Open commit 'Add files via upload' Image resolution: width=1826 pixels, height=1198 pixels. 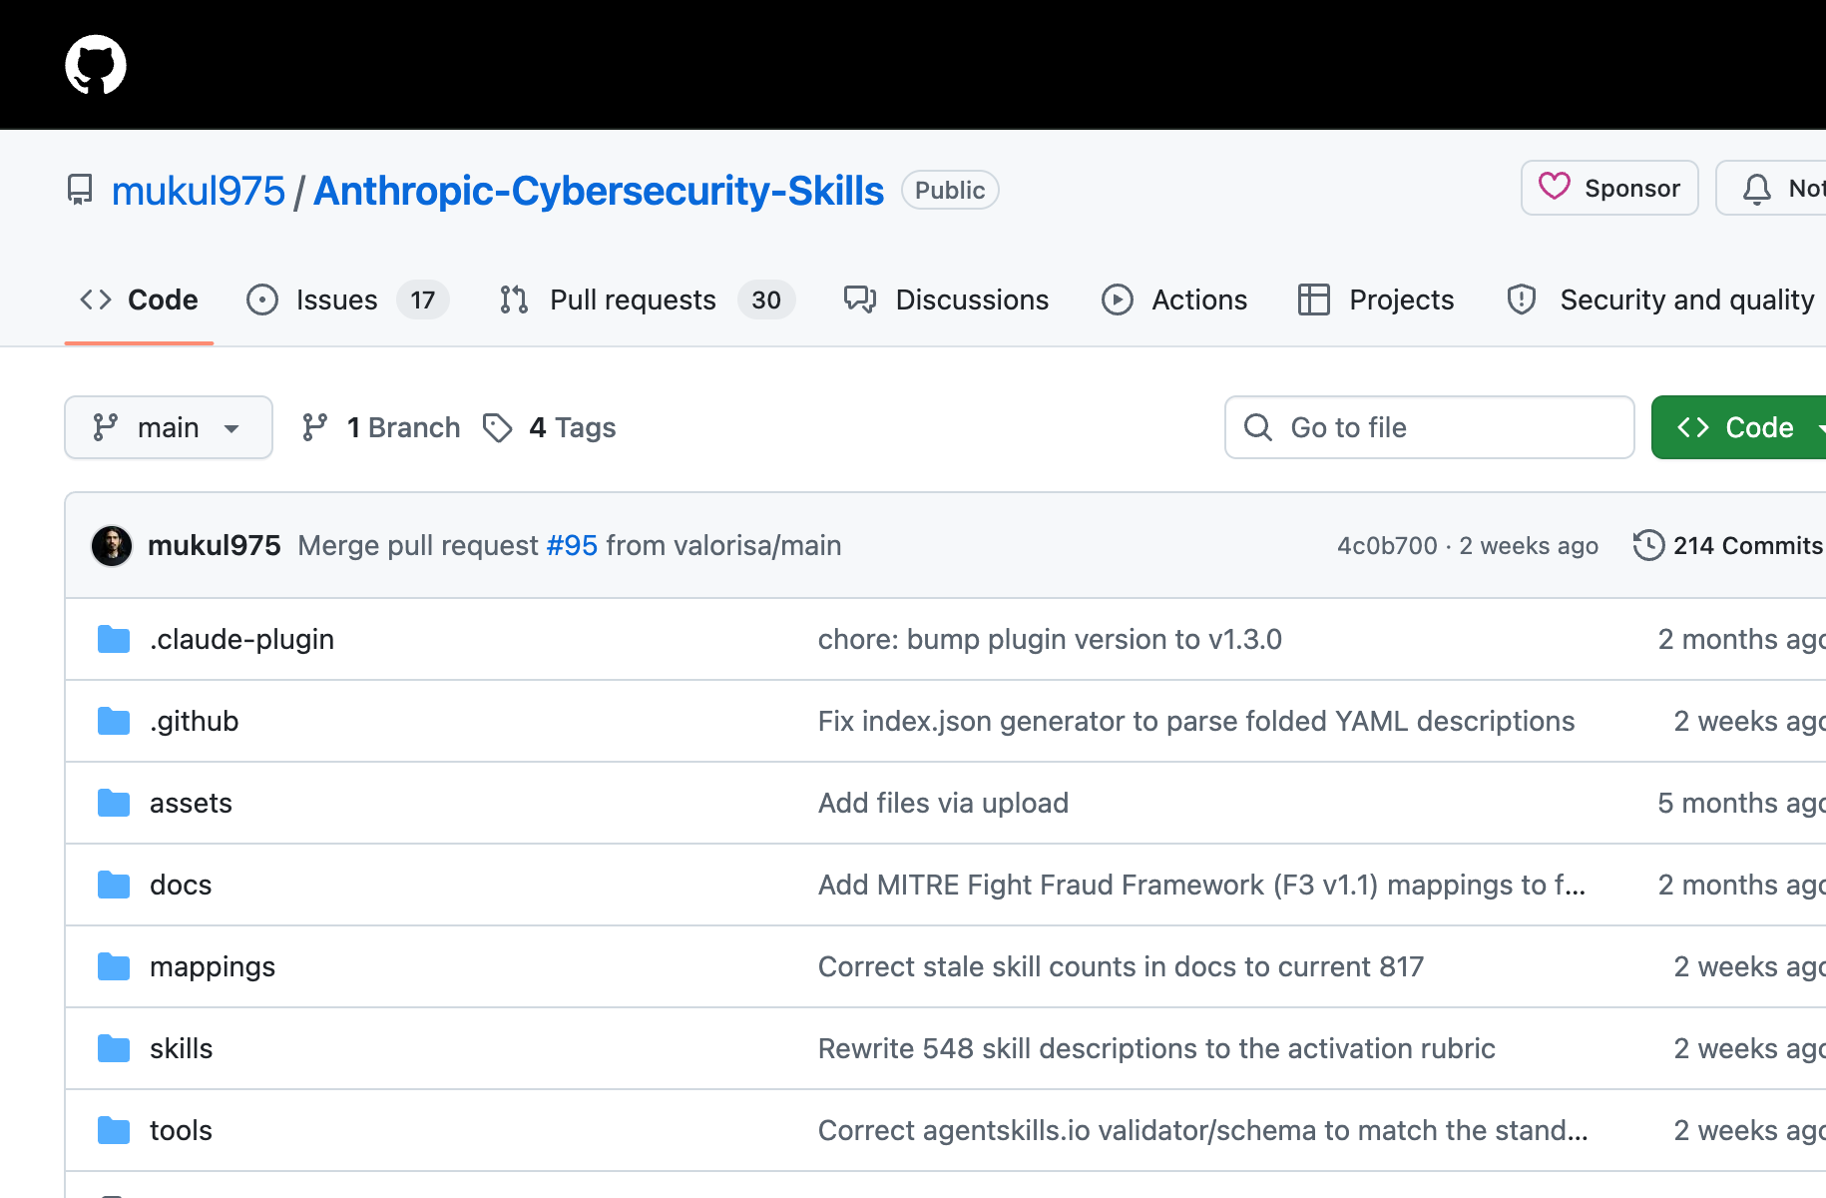(943, 803)
